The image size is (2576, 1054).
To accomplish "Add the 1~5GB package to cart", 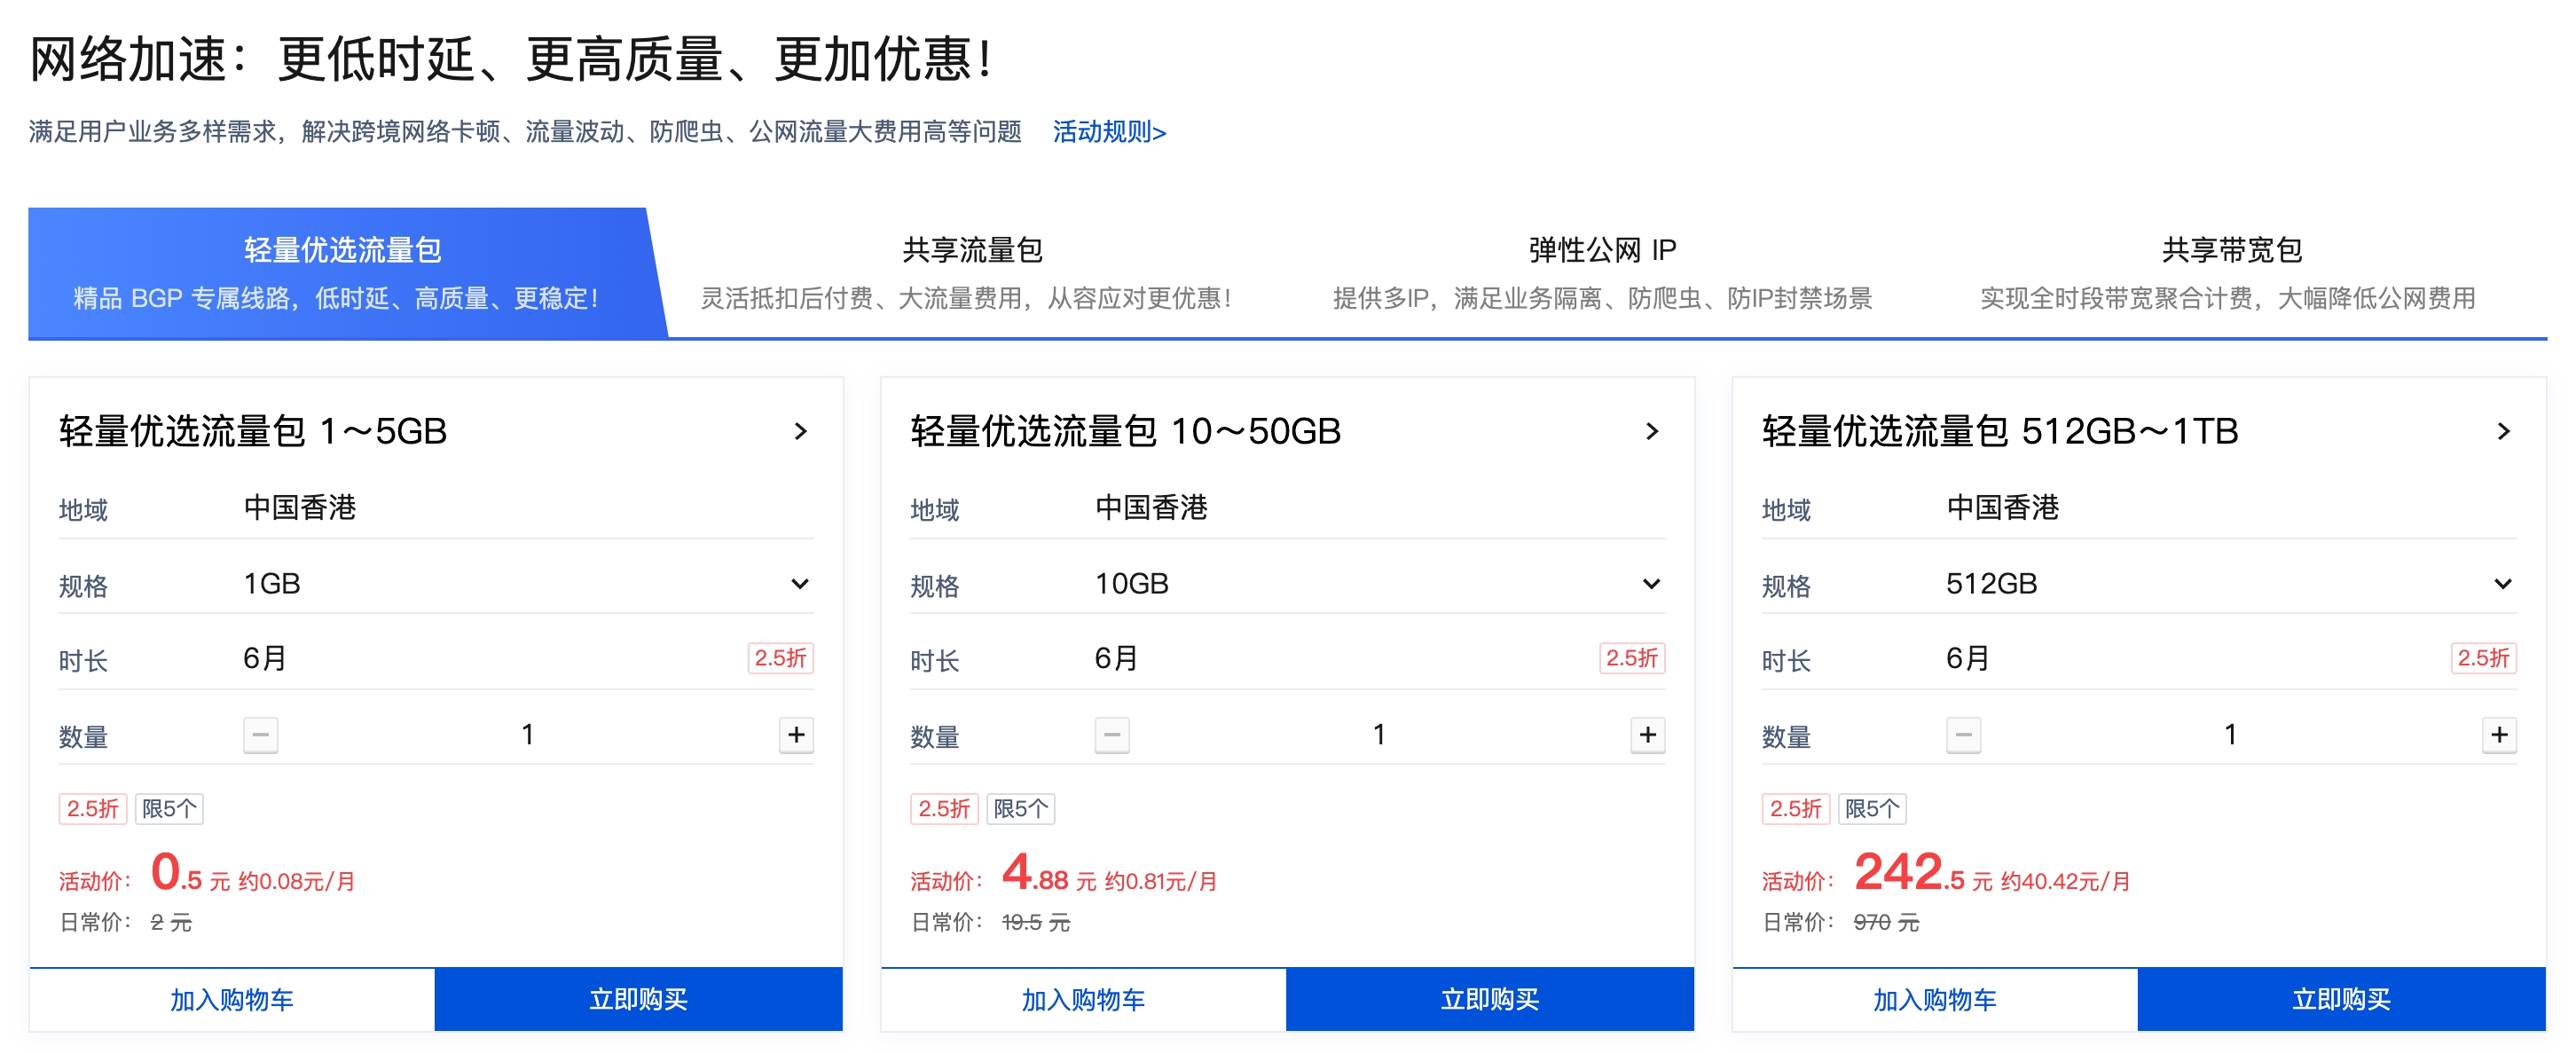I will point(232,999).
